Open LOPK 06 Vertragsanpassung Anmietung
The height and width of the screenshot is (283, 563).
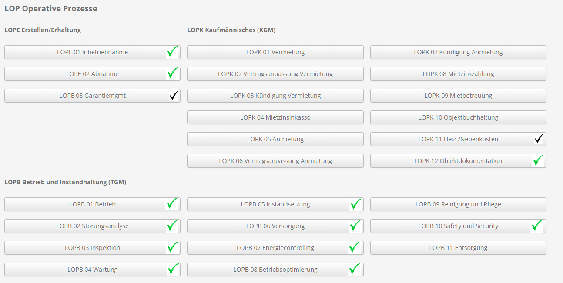coord(275,161)
